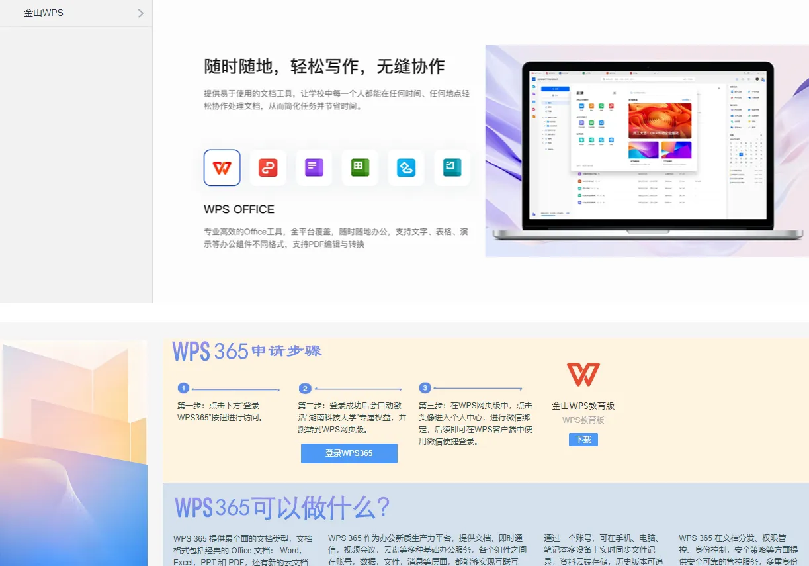Image resolution: width=809 pixels, height=566 pixels.
Task: Click the WPS365可以做什么 section title
Action: pos(281,507)
